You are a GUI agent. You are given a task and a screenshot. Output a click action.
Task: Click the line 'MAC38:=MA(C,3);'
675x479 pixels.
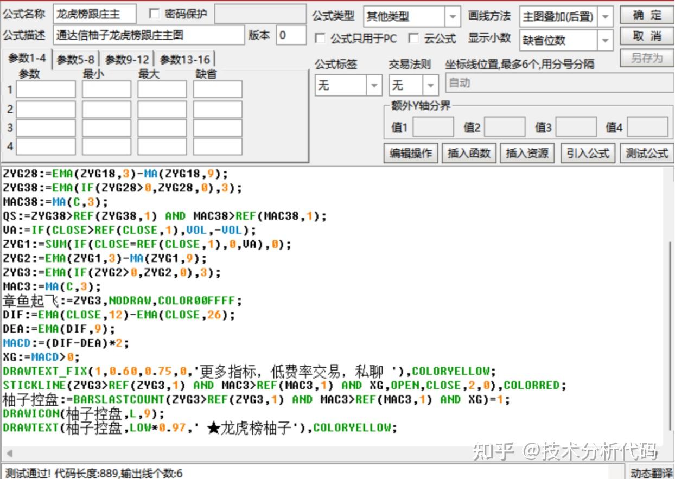click(x=55, y=202)
